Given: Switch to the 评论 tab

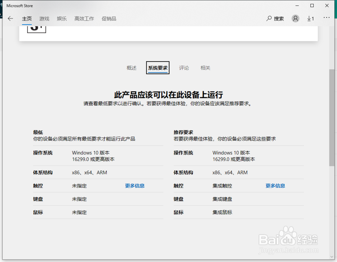Looking at the screenshot, I should [x=184, y=68].
